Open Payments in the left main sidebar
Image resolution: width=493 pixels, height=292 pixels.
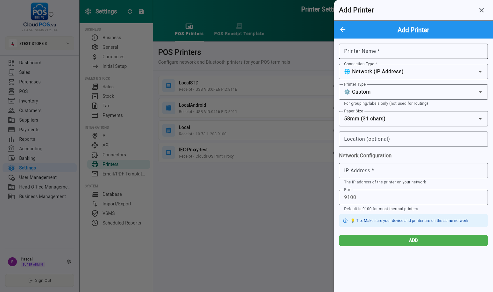[39, 130]
